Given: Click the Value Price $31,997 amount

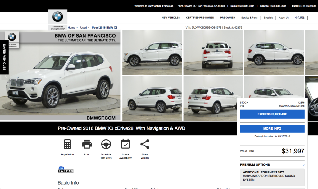Looking at the screenshot, I should click(293, 151).
